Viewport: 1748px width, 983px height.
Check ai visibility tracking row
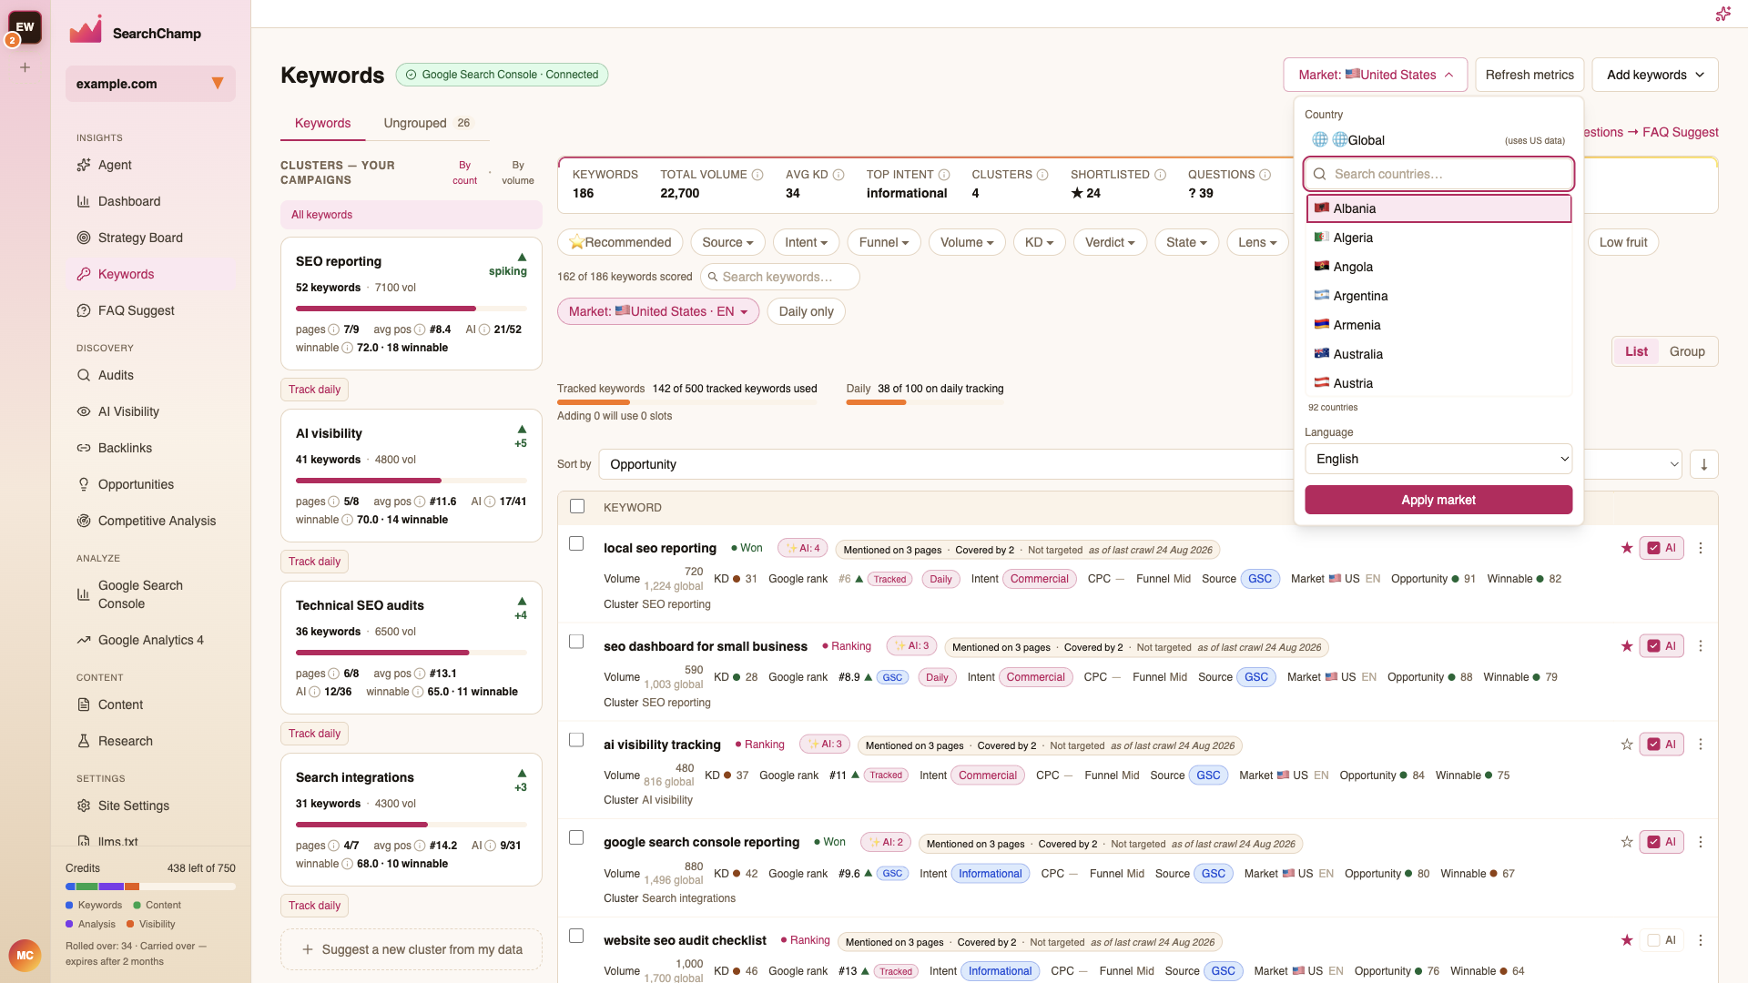point(576,740)
